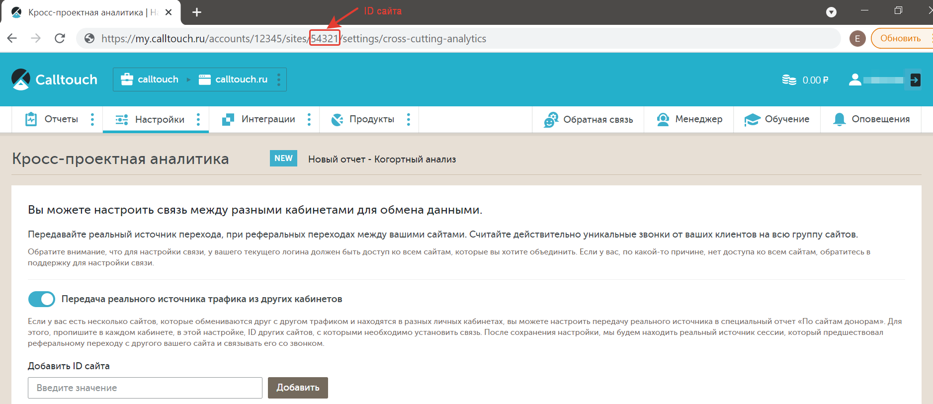Viewport: 933px width, 404px height.
Task: Close the Кросс-проектная аналитика tab
Action: (x=169, y=12)
